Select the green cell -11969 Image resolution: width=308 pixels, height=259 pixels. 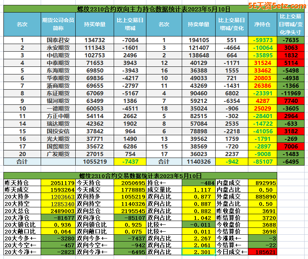291,93
